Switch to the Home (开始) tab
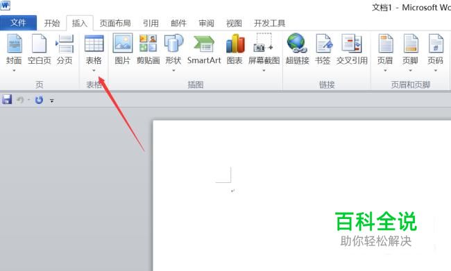This screenshot has width=451, height=271. [52, 23]
